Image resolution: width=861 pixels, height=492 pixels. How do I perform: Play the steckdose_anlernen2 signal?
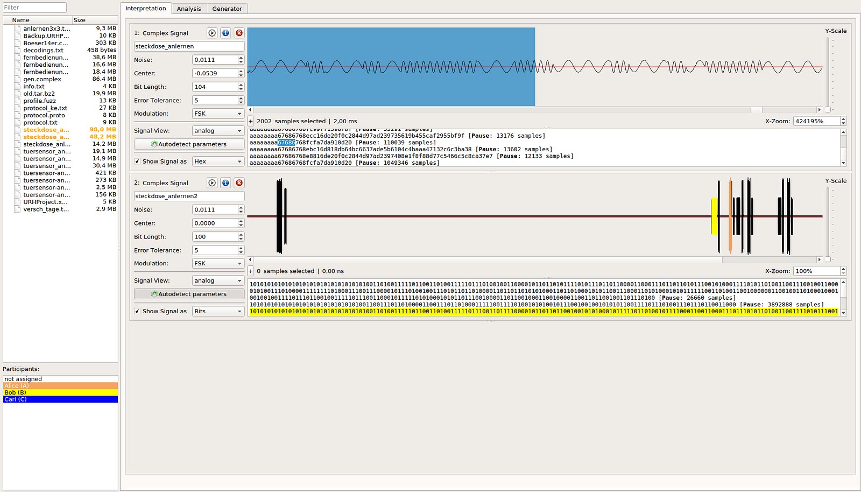(212, 183)
